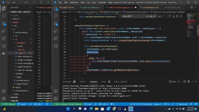Screen dimensions: 199x112
Task: Click main branch in status bar
Action: coord(88,104)
